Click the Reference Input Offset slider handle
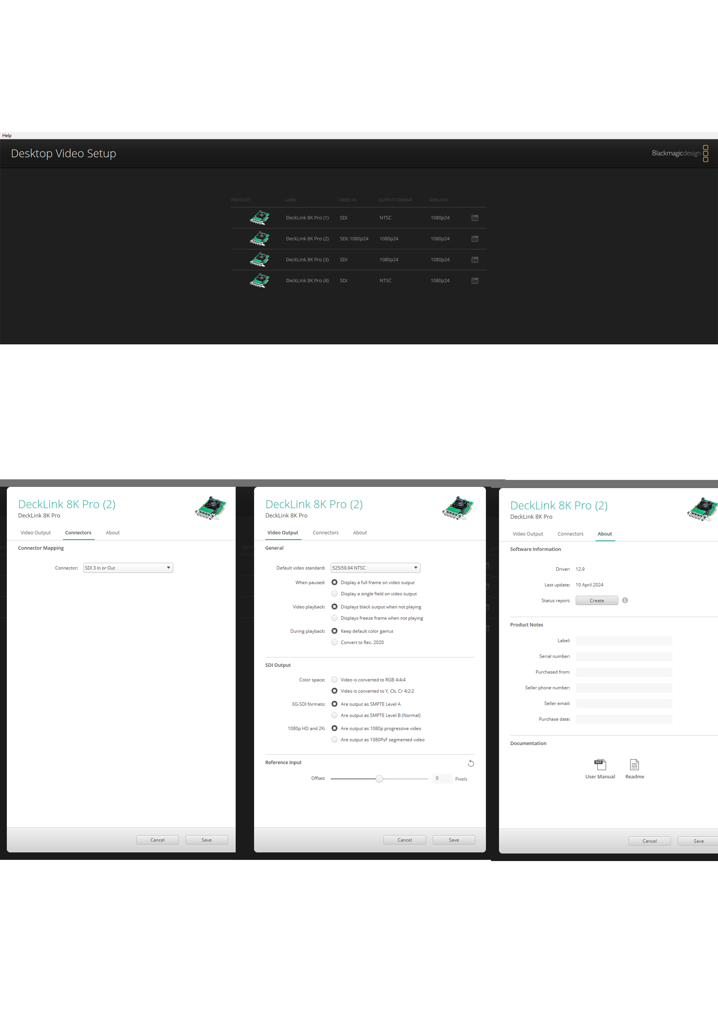 [x=379, y=779]
